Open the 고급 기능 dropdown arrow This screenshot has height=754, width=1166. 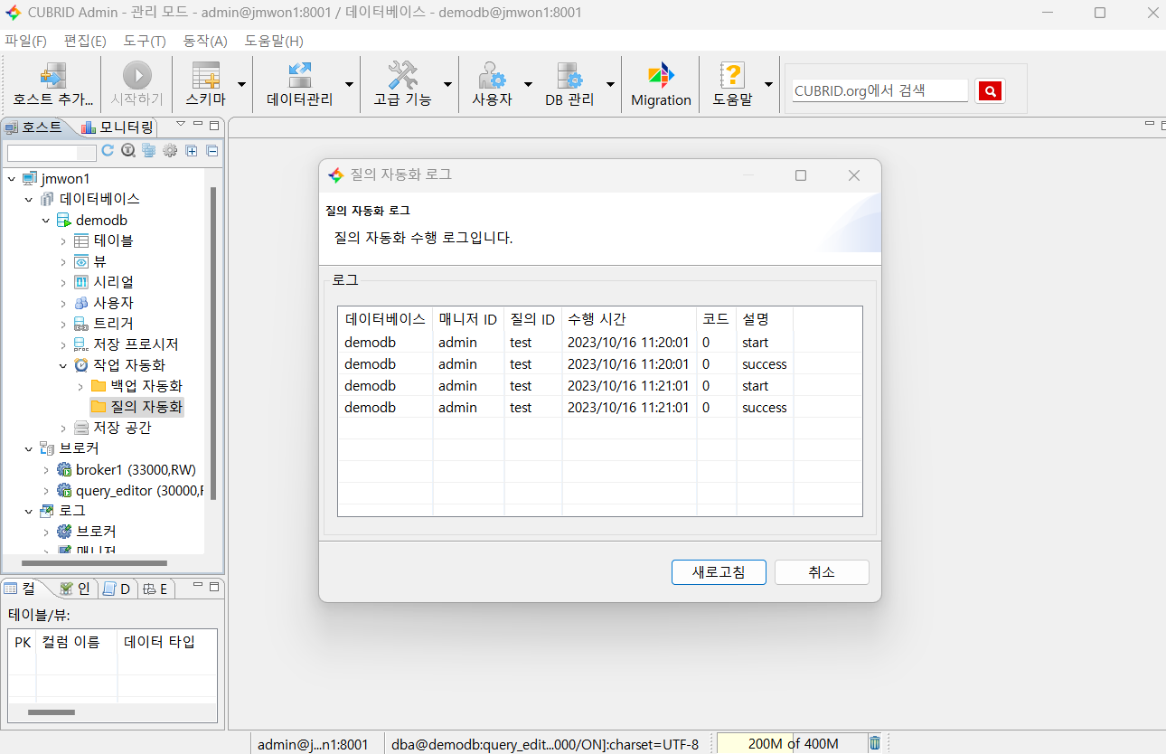point(447,84)
